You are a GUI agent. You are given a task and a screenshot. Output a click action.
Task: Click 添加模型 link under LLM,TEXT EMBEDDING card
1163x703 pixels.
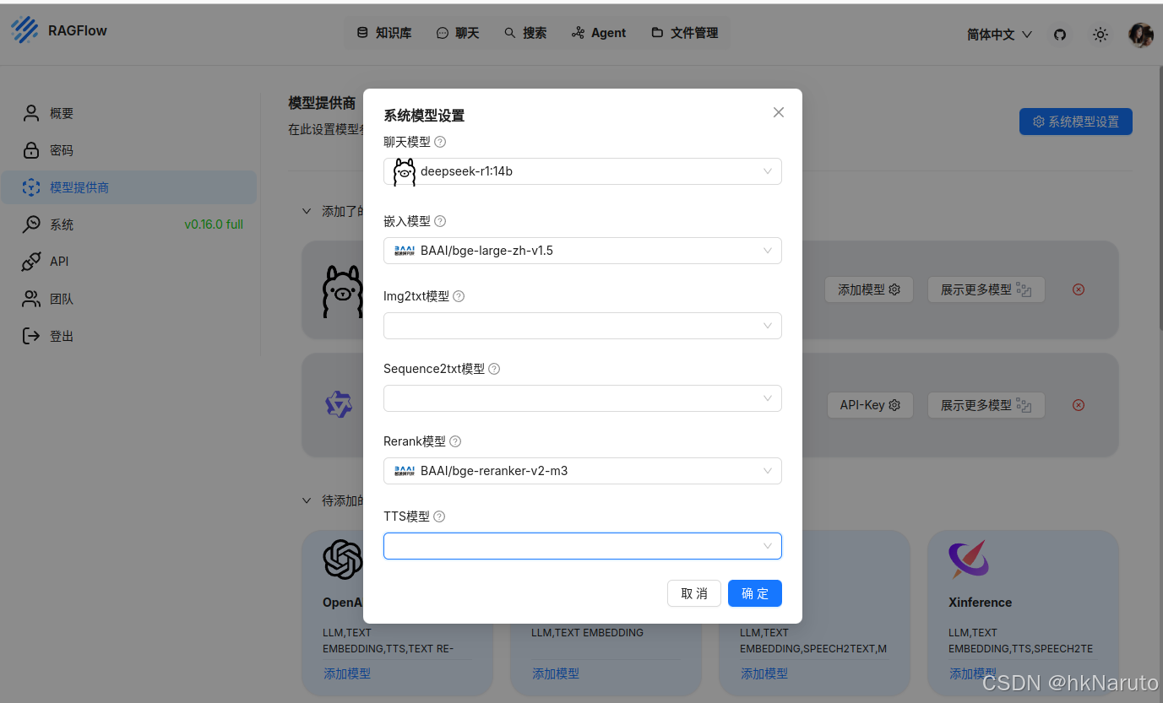(556, 673)
